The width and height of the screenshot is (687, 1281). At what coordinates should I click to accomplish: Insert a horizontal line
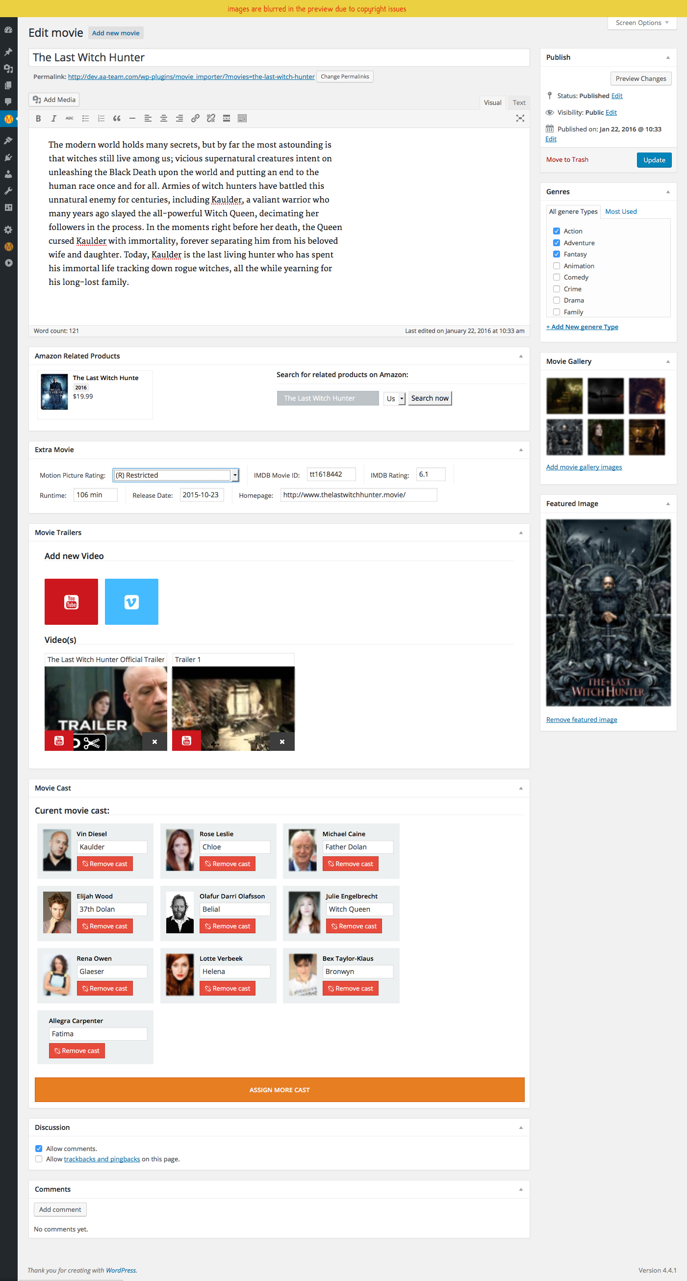point(132,118)
